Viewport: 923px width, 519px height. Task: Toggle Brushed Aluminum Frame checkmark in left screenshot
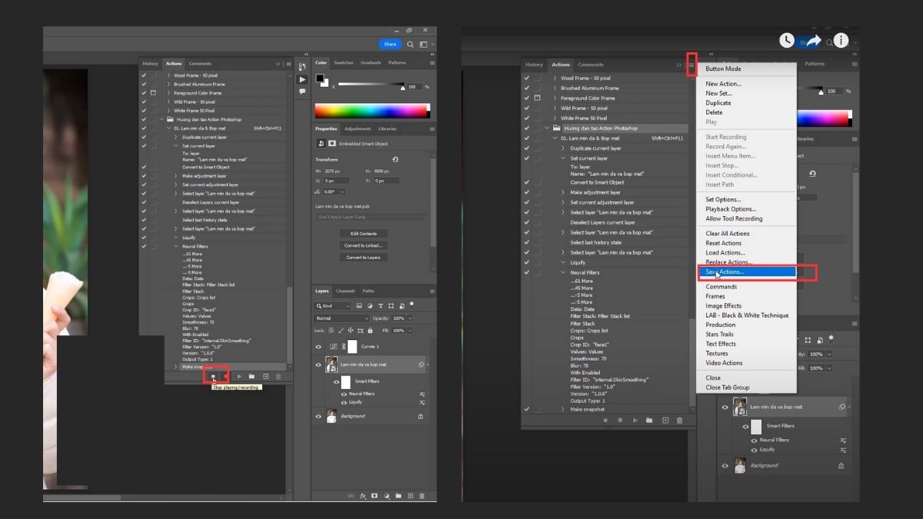[144, 84]
